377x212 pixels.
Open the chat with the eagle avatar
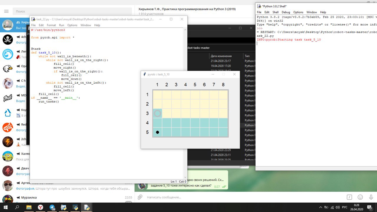tap(8, 69)
